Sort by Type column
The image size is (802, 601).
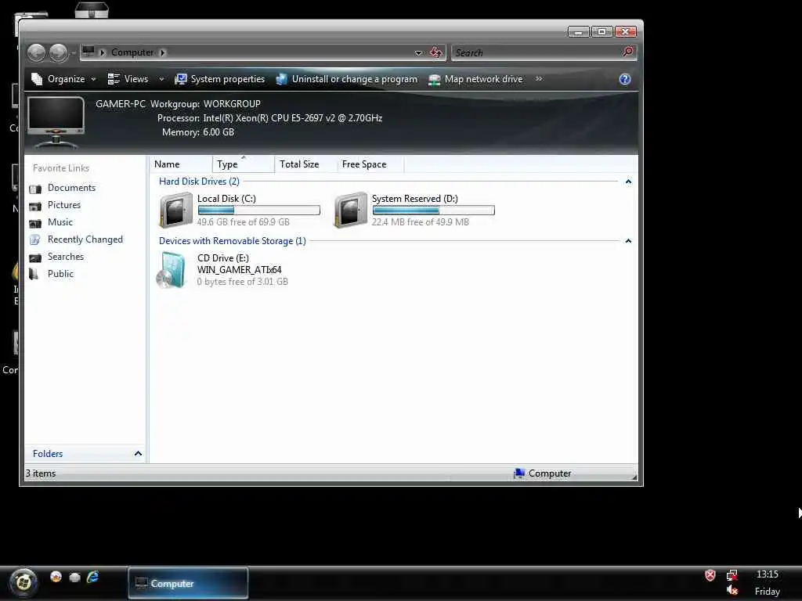tap(244, 164)
